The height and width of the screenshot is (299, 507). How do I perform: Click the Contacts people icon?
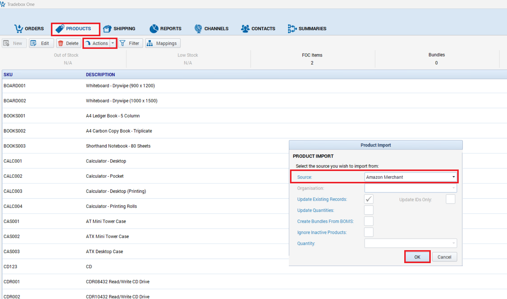click(x=245, y=29)
